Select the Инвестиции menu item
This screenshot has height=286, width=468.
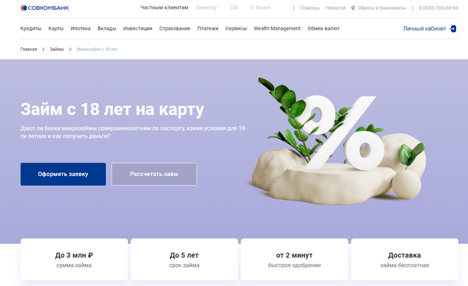(x=138, y=29)
